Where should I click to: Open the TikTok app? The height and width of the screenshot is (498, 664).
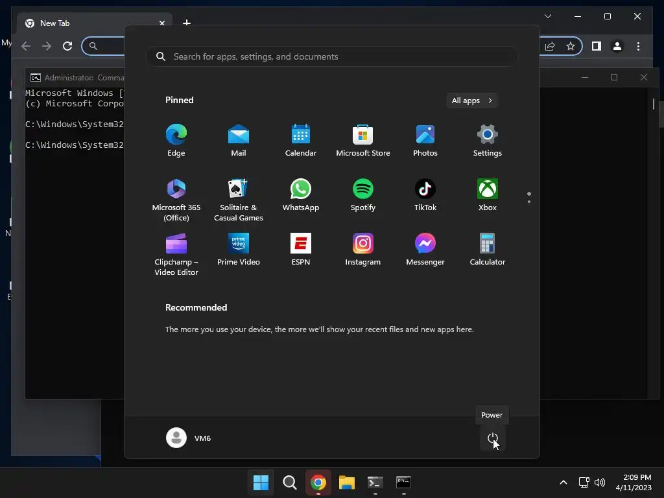(x=425, y=195)
